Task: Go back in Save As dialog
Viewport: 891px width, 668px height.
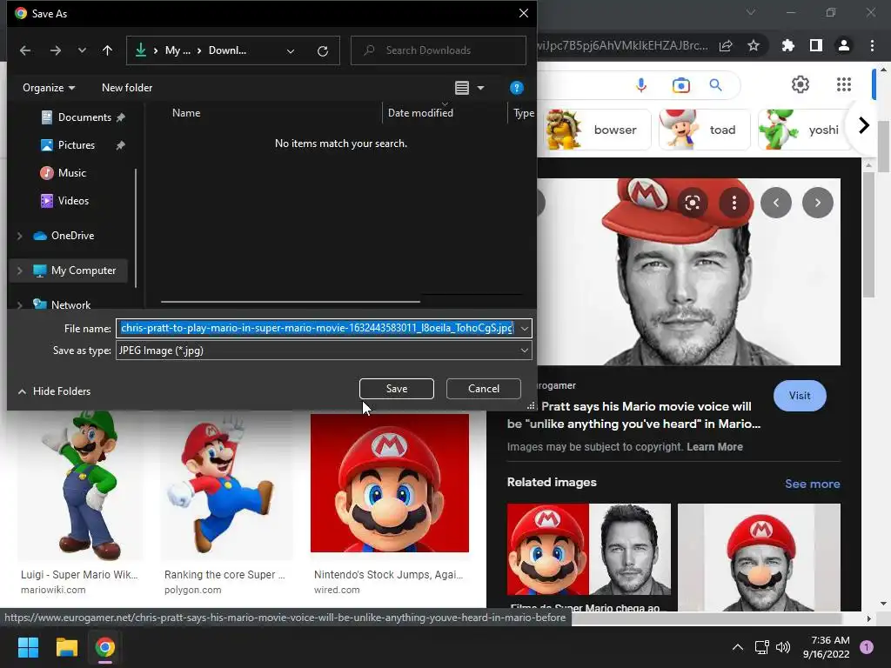Action: [x=25, y=50]
